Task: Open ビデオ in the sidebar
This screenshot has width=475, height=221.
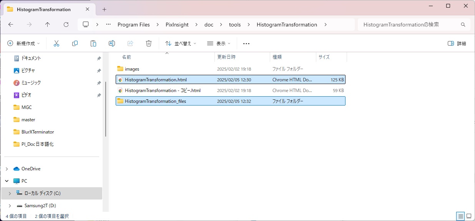Action: pos(27,95)
